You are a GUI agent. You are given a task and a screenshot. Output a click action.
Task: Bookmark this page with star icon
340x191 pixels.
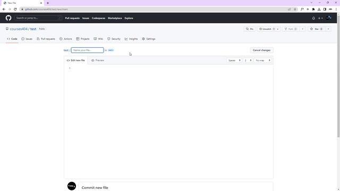295,9
